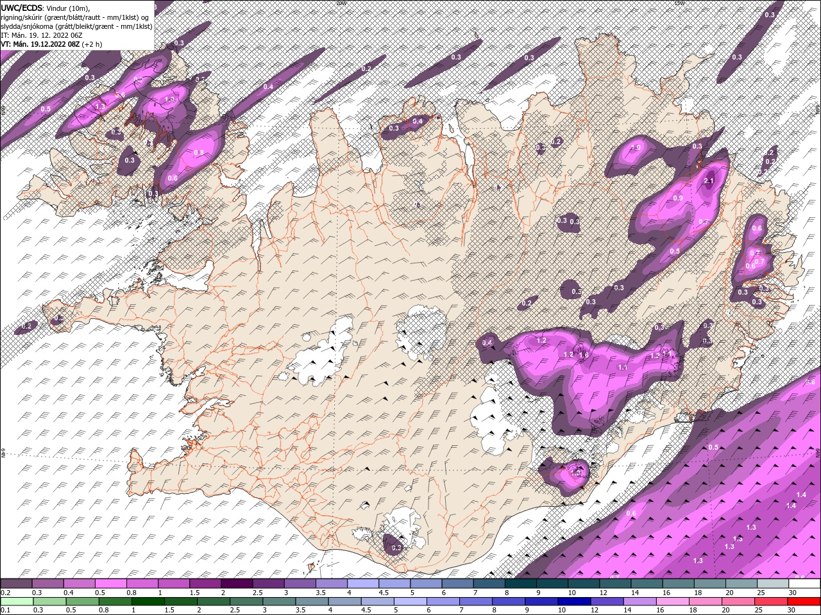The image size is (821, 615).
Task: Select the header line beginning "rigning/skúrir"
Action: point(75,17)
